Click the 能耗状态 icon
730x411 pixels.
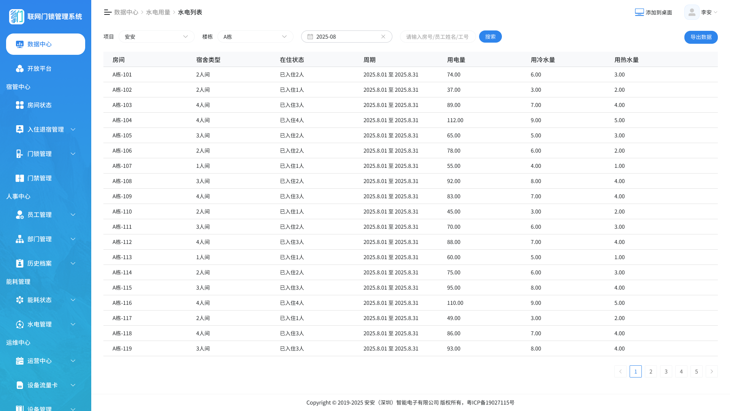pyautogui.click(x=20, y=300)
